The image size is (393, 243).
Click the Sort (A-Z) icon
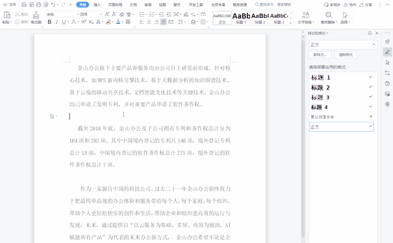pyautogui.click(x=186, y=14)
